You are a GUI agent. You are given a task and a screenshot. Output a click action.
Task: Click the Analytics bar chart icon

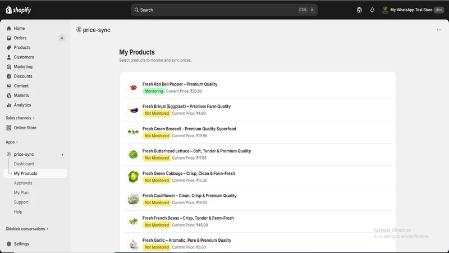pos(9,105)
